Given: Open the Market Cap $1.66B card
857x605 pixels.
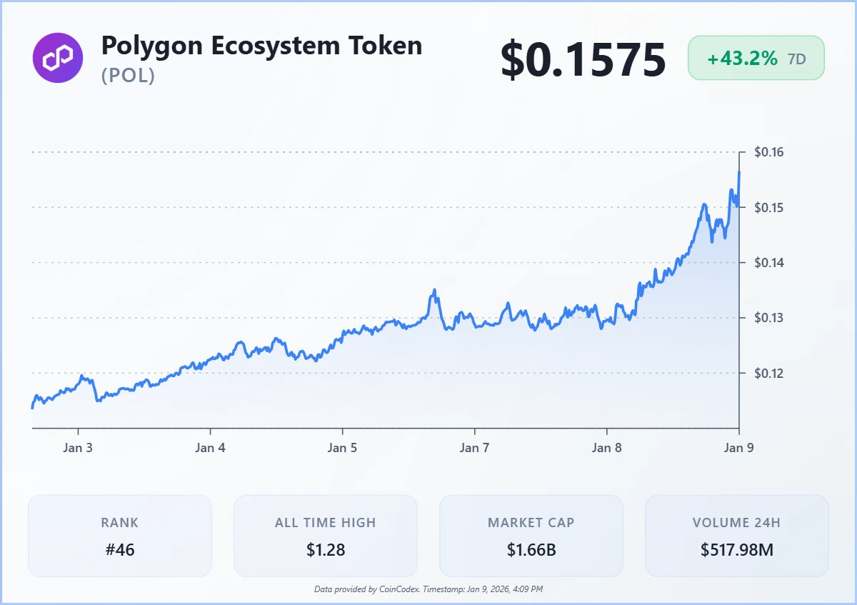Looking at the screenshot, I should (531, 536).
